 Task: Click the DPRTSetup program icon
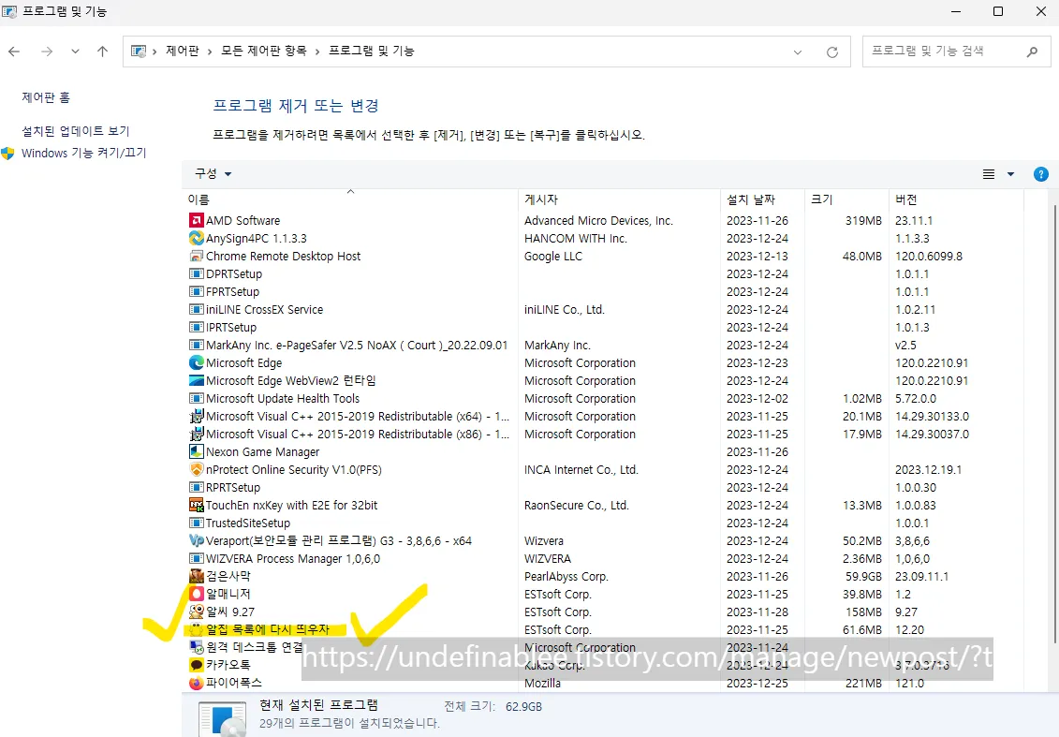click(x=196, y=273)
